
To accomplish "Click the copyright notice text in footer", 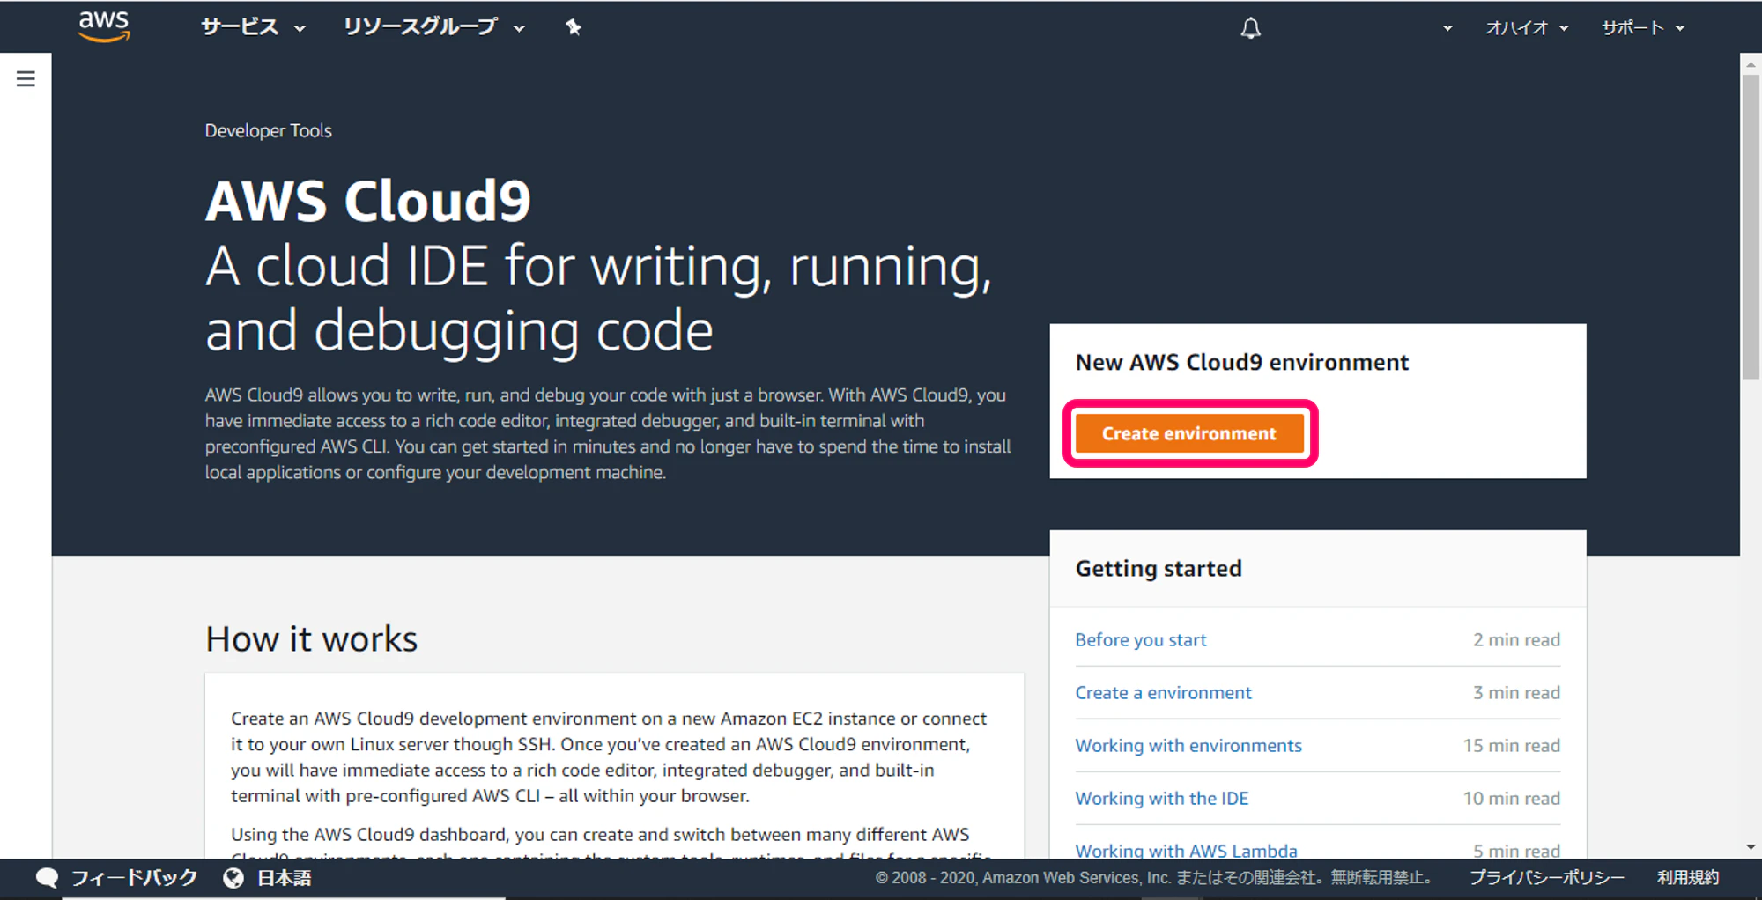I will [1154, 878].
